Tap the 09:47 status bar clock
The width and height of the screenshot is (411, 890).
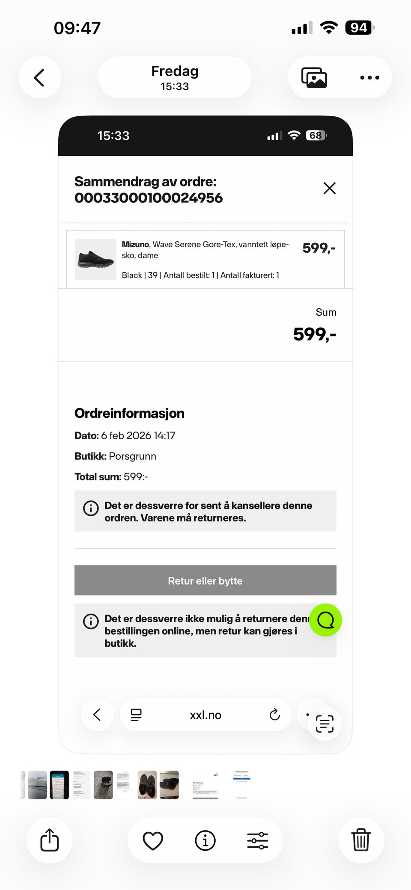click(77, 27)
